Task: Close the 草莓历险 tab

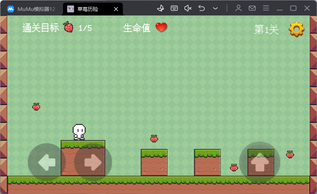Action: click(116, 9)
